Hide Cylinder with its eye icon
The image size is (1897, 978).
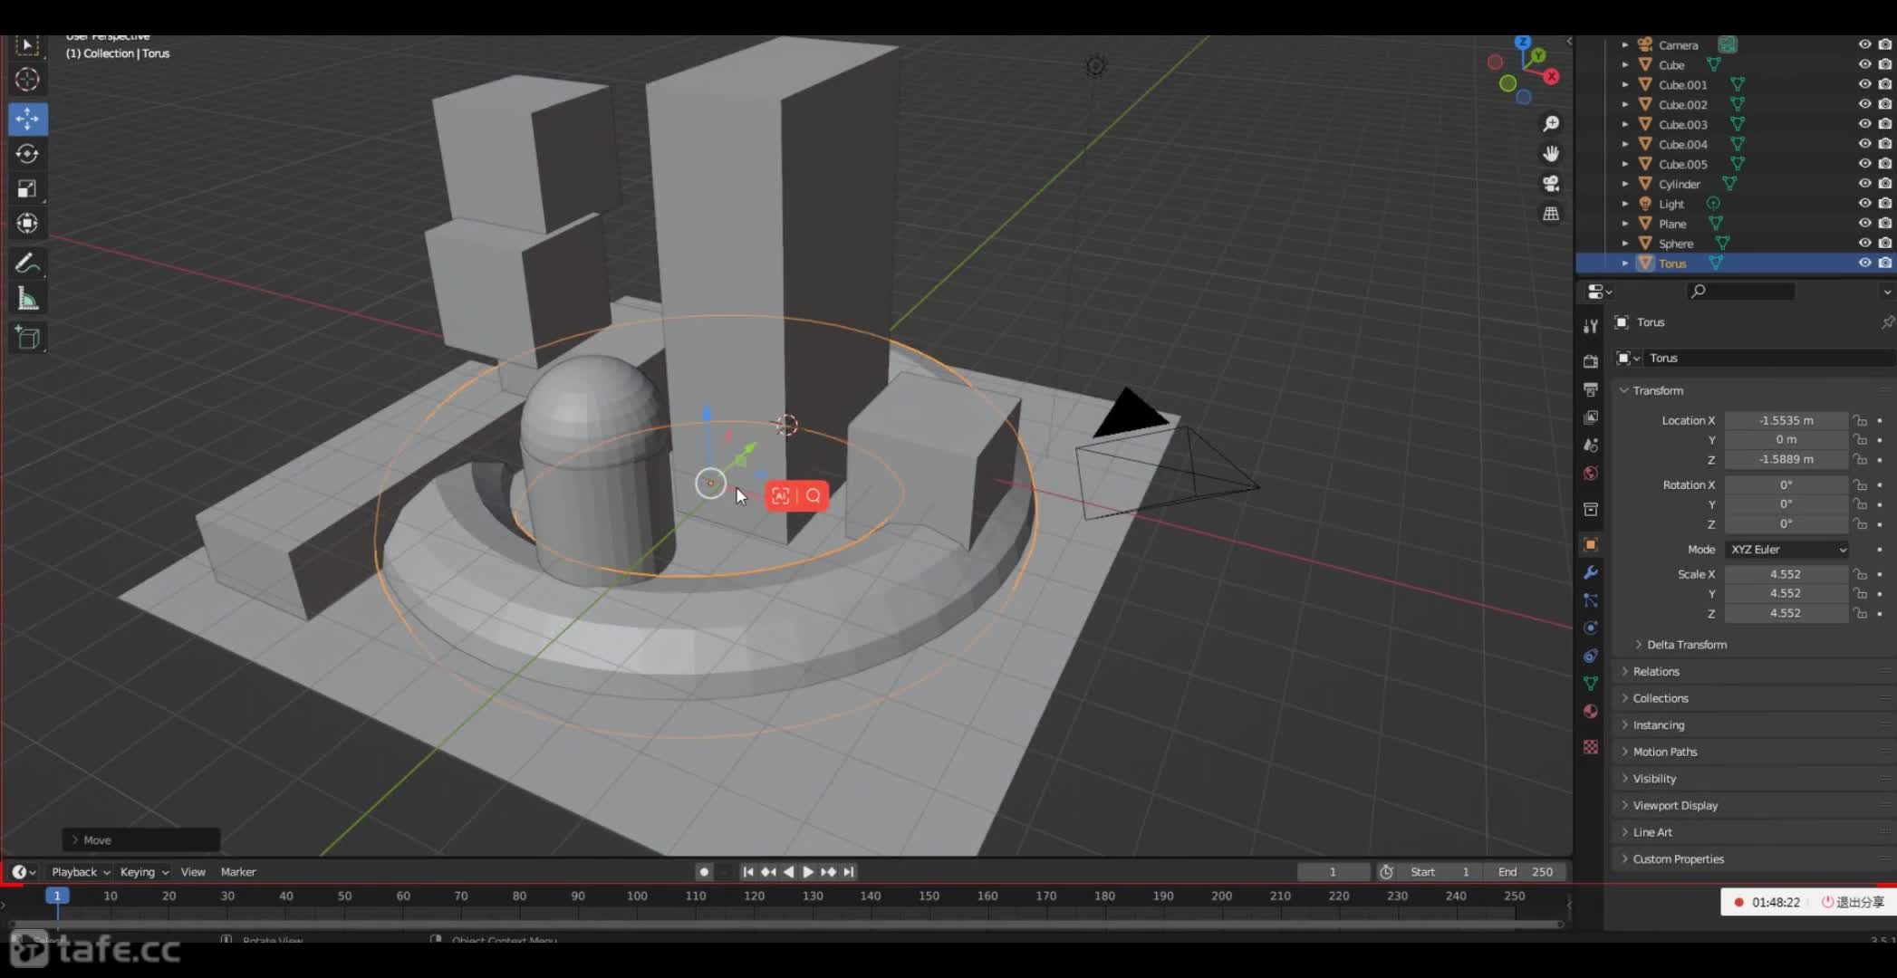point(1864,184)
